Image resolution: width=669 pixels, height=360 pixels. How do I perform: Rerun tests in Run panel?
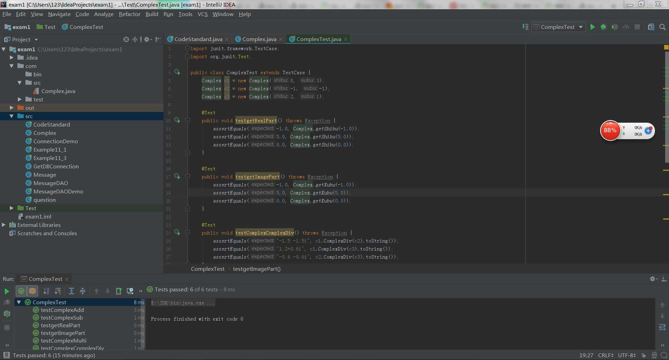(x=7, y=291)
